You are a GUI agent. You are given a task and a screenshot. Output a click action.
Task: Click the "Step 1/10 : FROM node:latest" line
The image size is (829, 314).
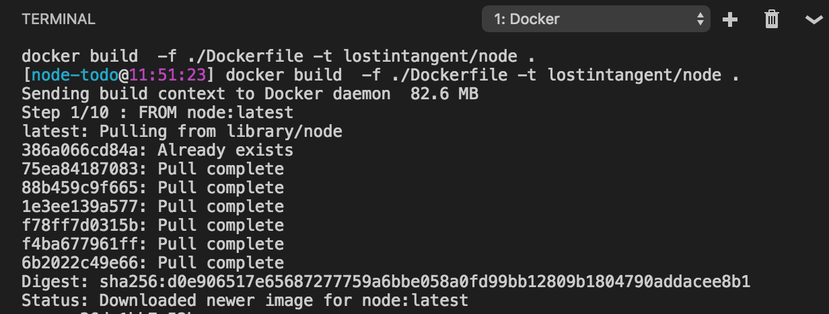click(x=157, y=113)
